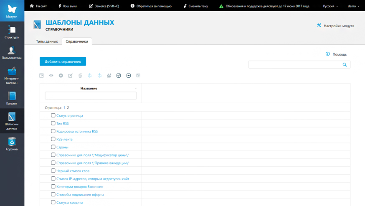Click the plus add toolbar icon

(61, 76)
